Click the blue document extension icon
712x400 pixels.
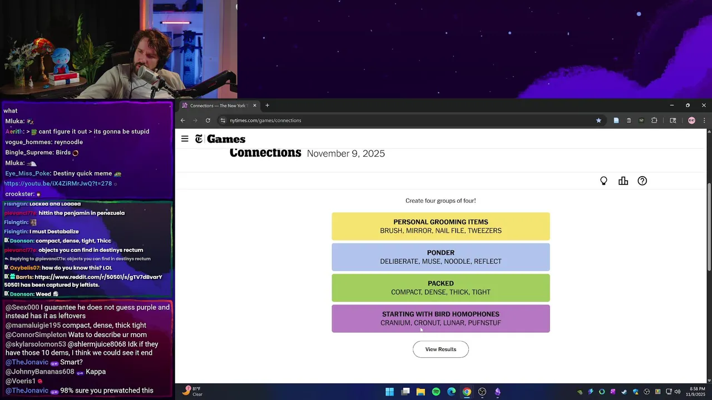click(616, 121)
